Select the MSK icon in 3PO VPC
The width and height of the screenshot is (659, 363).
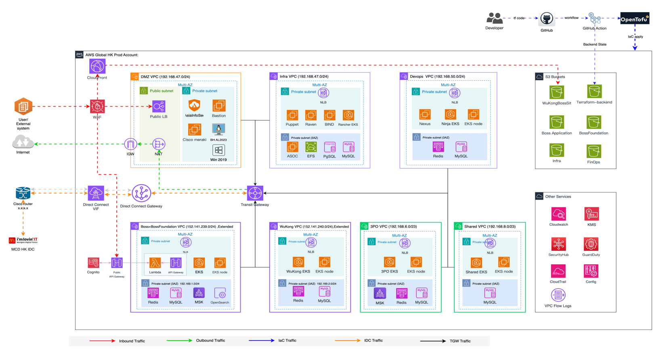pos(380,294)
